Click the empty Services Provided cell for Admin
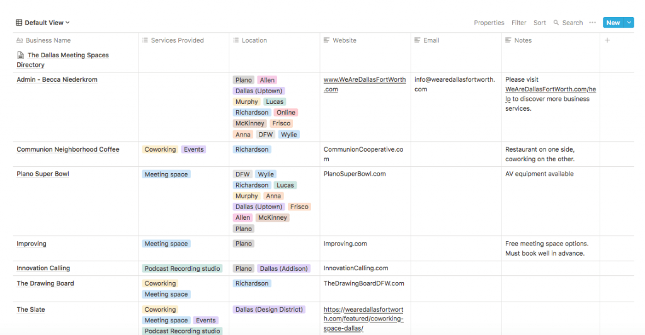Image resolution: width=645 pixels, height=335 pixels. tap(183, 107)
